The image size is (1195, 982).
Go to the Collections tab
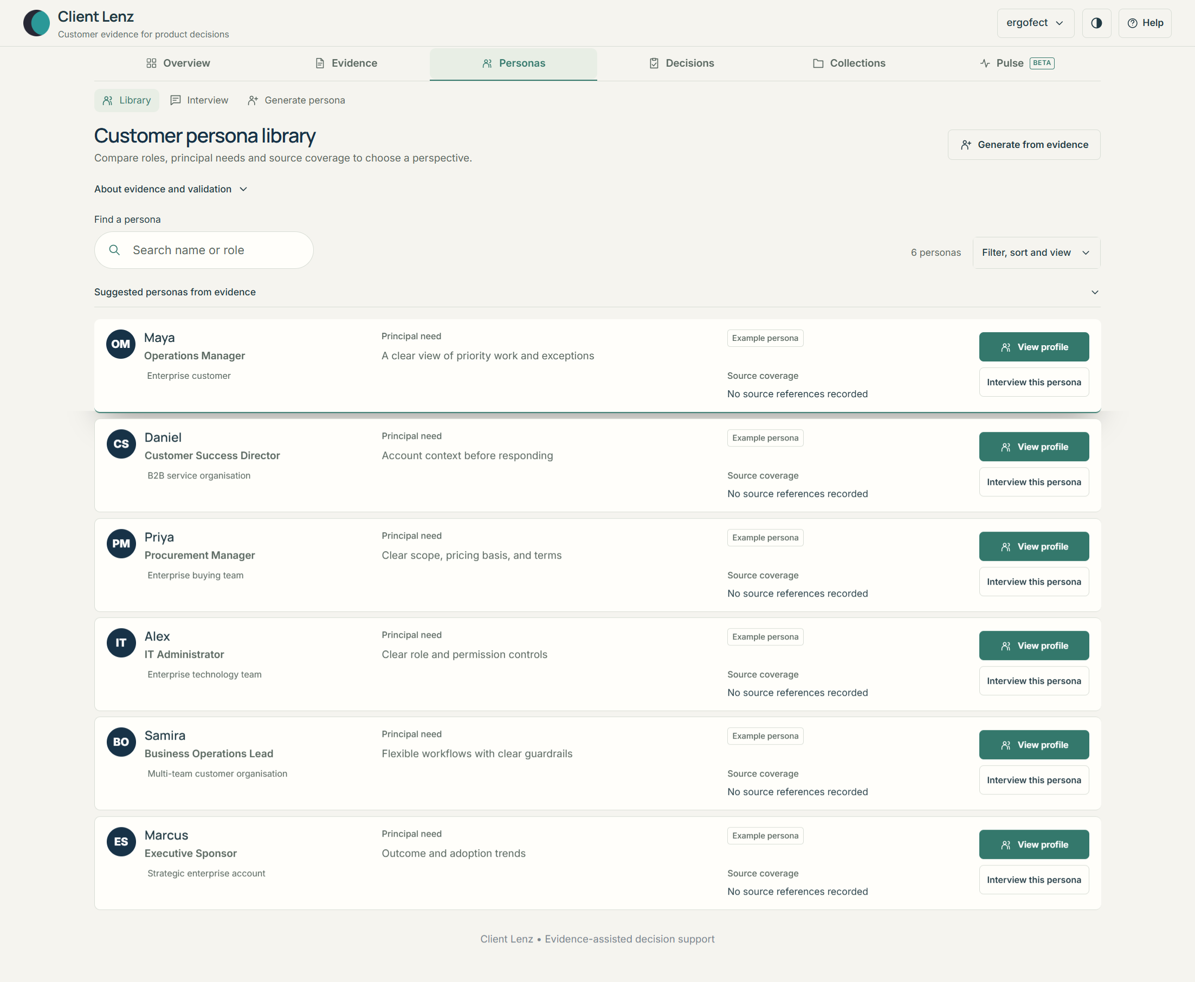coord(849,63)
